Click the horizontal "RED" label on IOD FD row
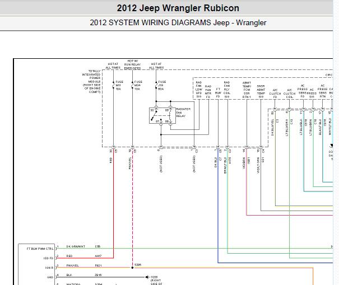Viewport: 339px width, 285px height. 69,256
